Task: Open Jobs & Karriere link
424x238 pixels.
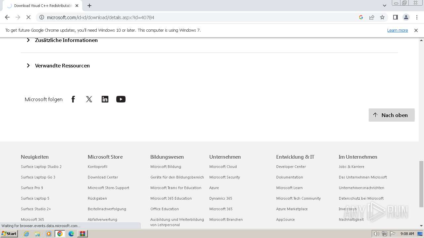Action: click(351, 167)
